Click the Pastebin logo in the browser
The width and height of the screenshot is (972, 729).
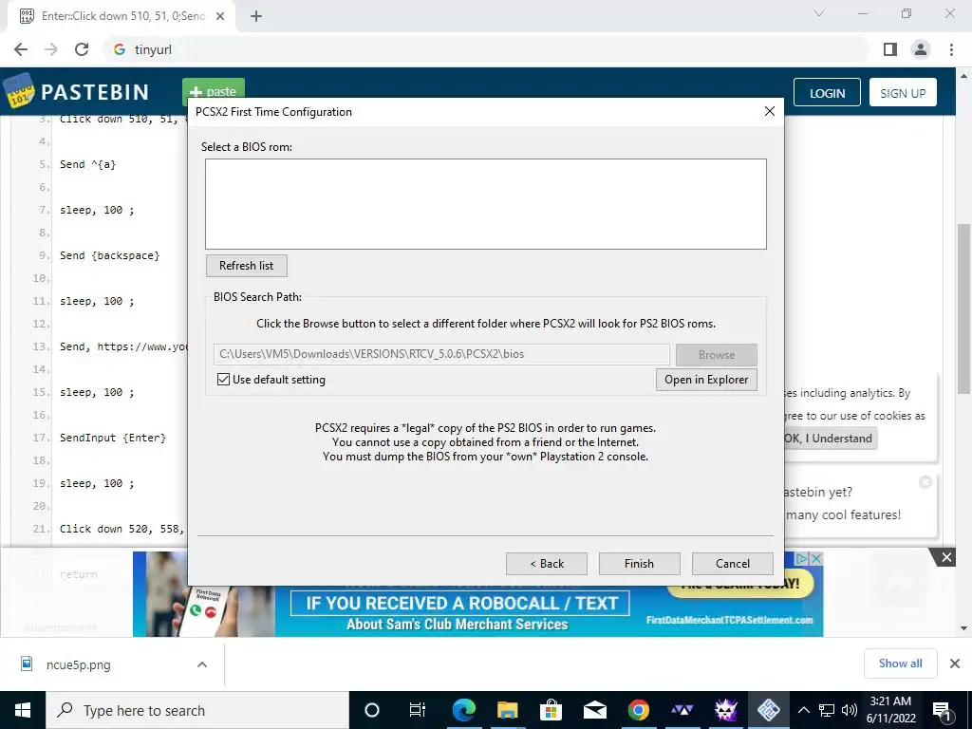click(77, 92)
